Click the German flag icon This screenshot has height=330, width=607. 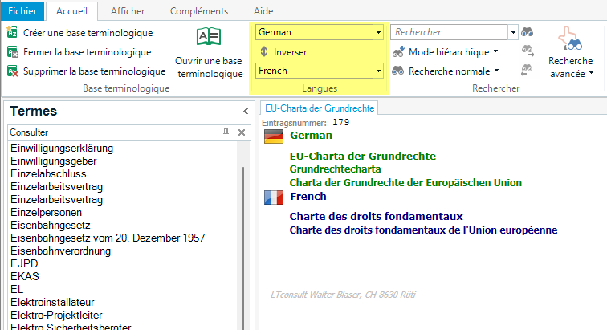pyautogui.click(x=274, y=136)
